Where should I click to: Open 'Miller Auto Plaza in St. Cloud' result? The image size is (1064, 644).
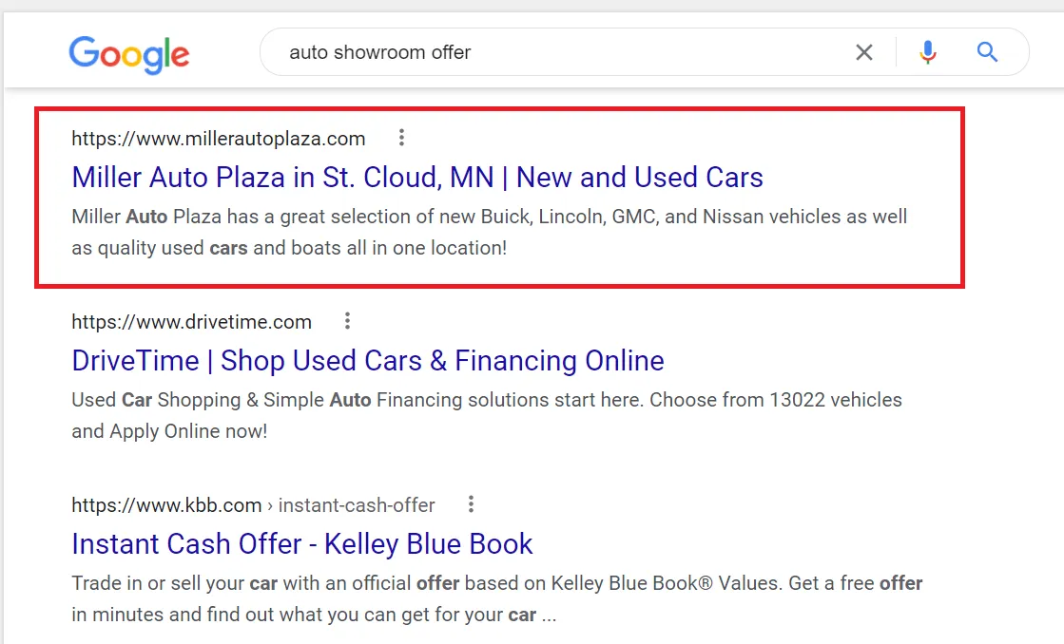[x=417, y=178]
